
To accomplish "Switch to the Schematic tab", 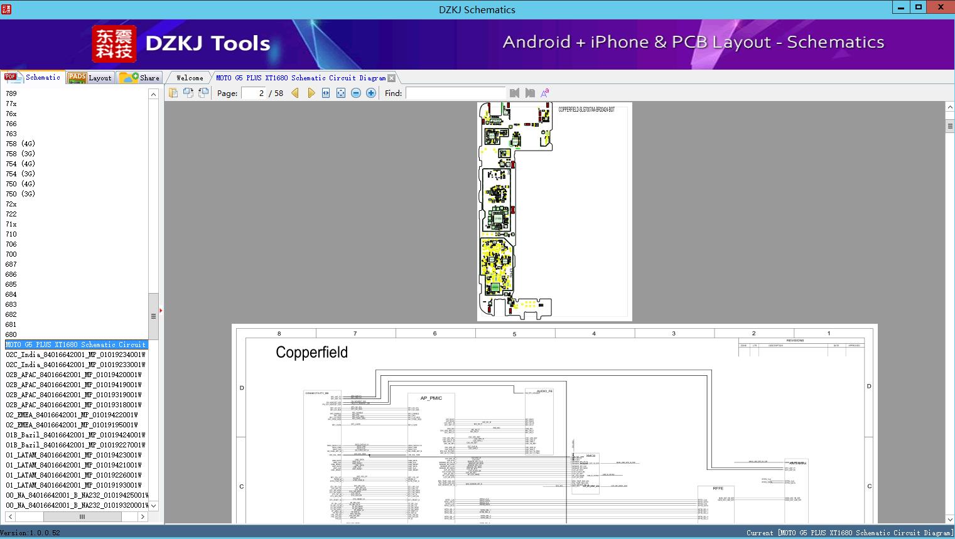I will point(33,77).
